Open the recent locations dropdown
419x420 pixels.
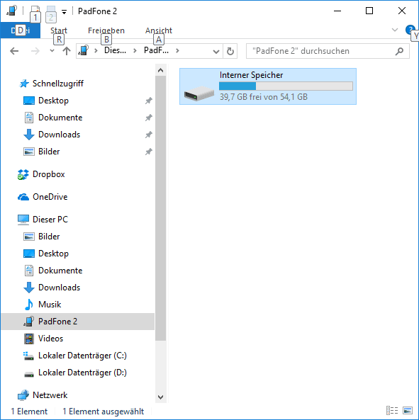52,51
